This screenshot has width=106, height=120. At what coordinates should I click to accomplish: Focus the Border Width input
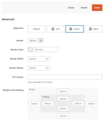39,59
